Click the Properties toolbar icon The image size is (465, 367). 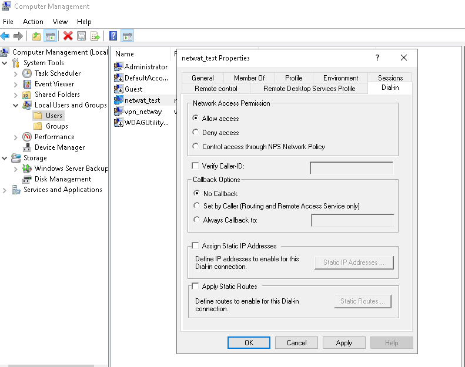click(81, 36)
